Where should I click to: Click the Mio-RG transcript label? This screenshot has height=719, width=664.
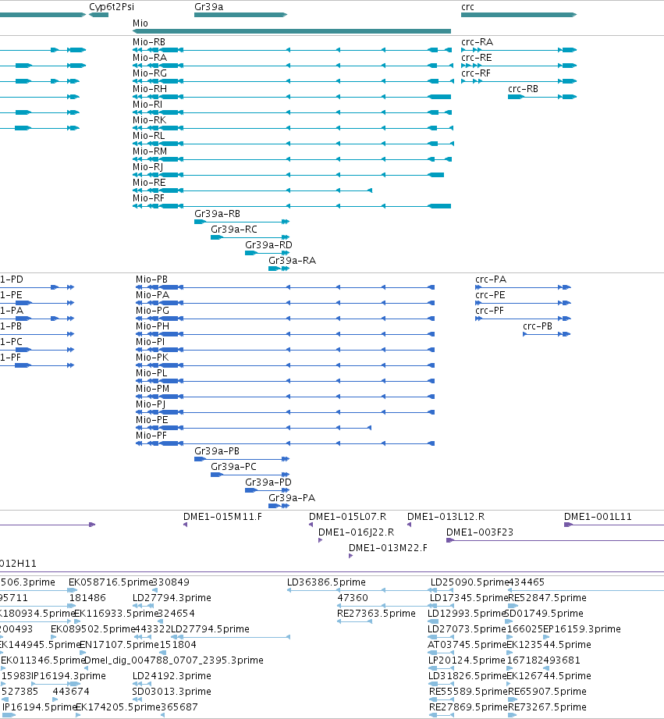click(x=149, y=73)
